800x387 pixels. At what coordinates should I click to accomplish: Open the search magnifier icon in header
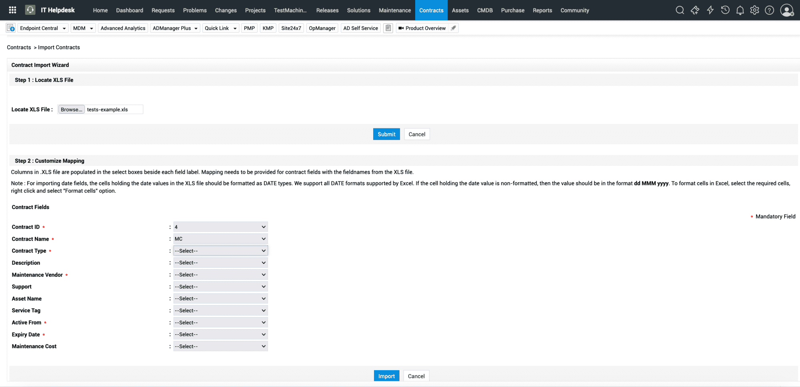680,10
